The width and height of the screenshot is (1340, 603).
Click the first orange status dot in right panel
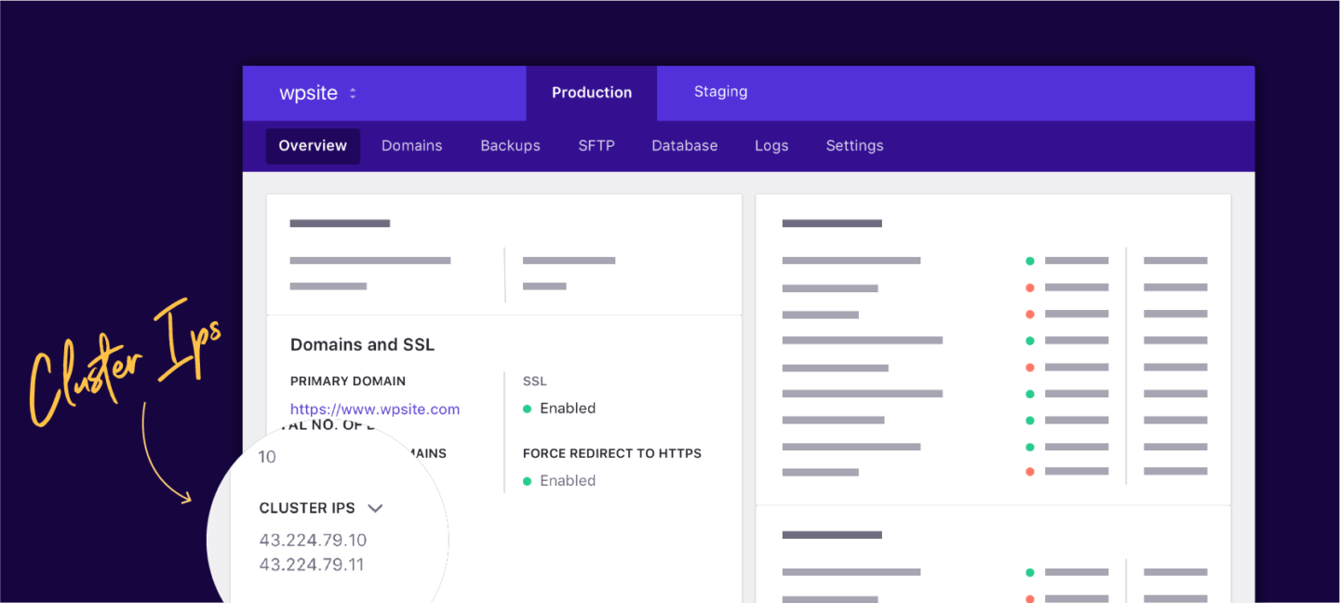[x=1030, y=288]
